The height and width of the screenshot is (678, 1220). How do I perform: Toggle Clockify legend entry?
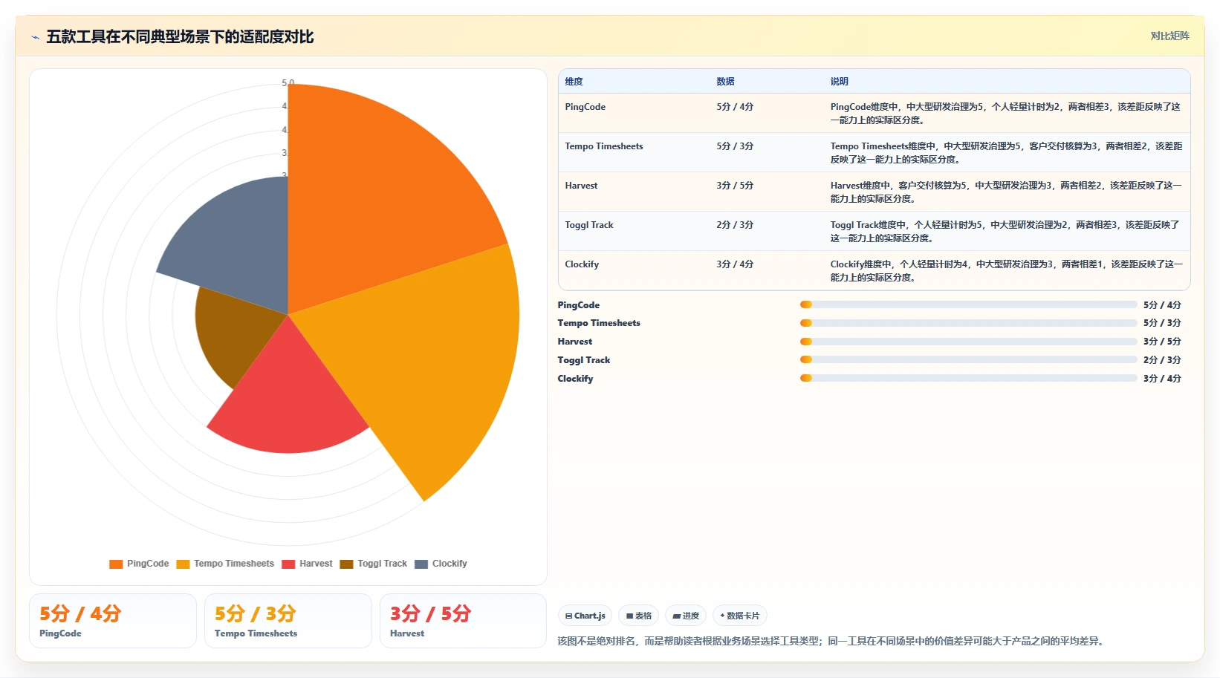pyautogui.click(x=441, y=564)
